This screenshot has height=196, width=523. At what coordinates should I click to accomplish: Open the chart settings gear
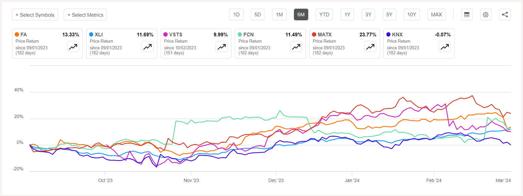tap(486, 14)
